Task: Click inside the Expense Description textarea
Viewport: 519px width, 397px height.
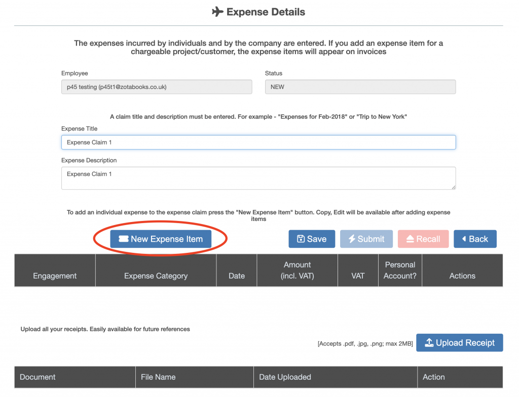Action: click(x=258, y=178)
